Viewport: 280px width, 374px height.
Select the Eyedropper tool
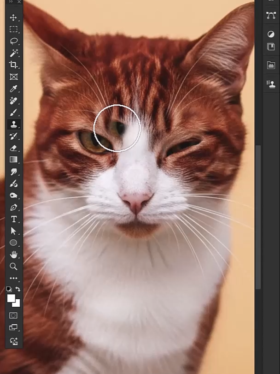(x=13, y=89)
